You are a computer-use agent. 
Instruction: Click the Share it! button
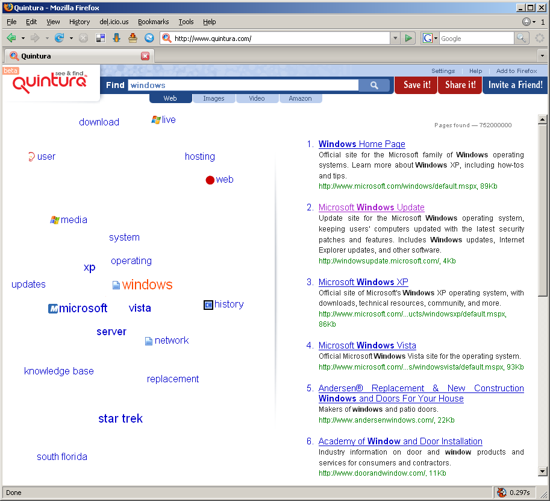[x=460, y=85]
